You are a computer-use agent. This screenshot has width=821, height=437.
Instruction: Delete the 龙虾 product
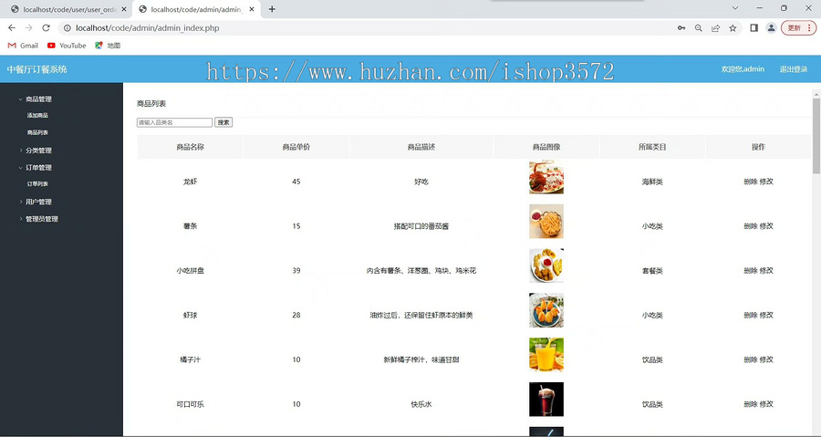(x=751, y=182)
